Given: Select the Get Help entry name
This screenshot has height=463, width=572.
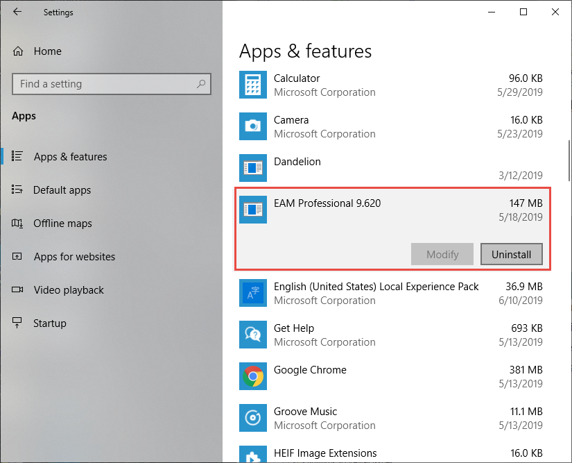Looking at the screenshot, I should pyautogui.click(x=294, y=328).
